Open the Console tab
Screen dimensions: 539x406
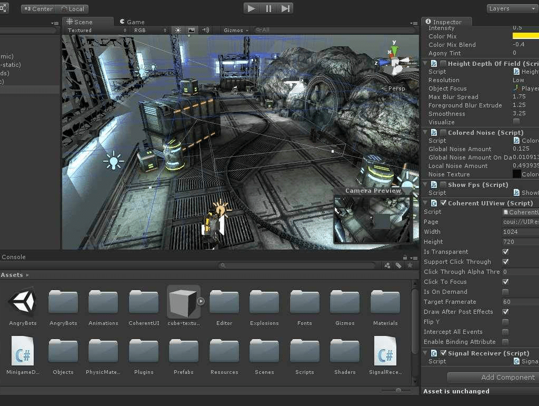(14, 257)
